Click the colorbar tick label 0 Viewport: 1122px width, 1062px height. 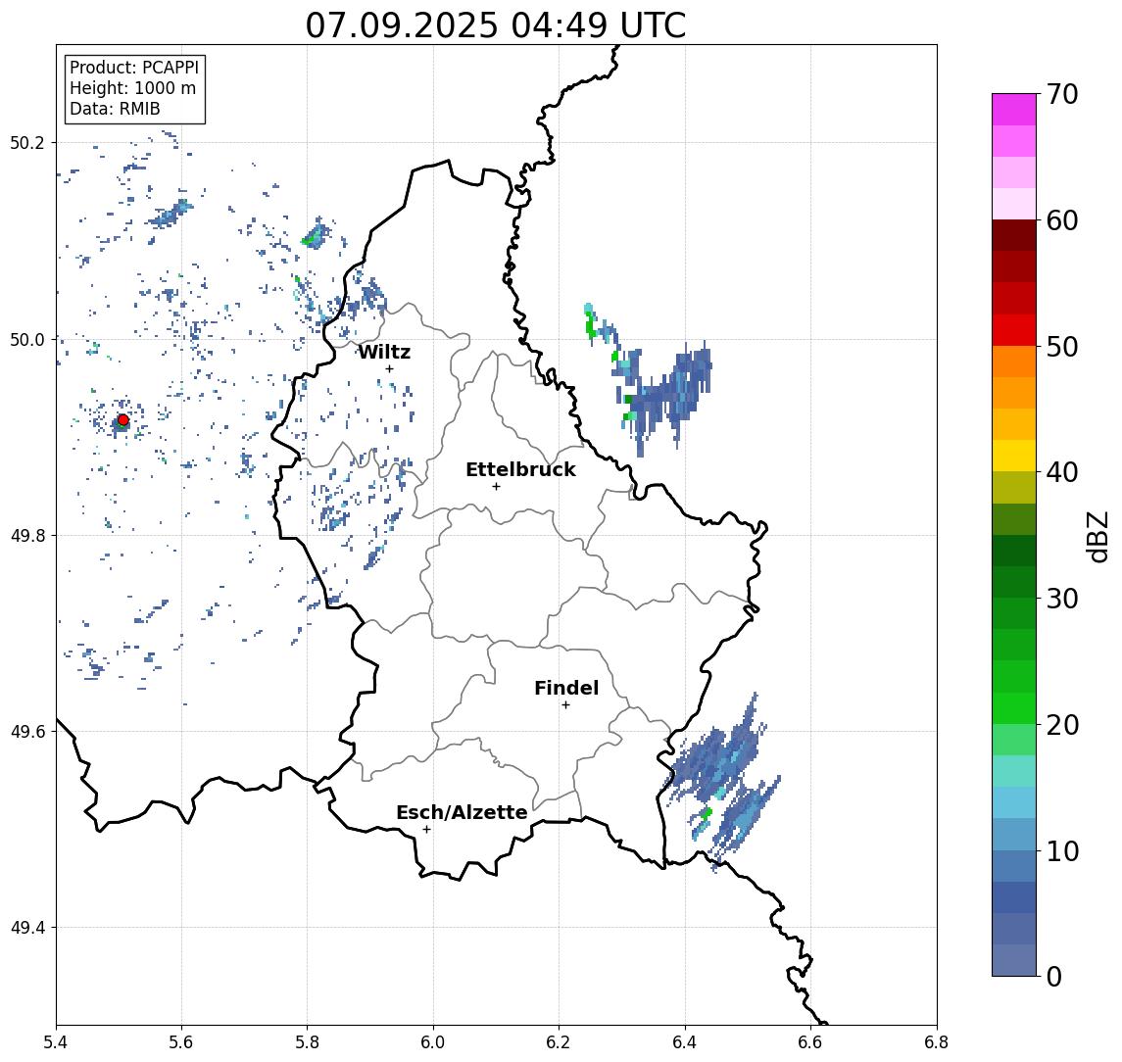[1054, 976]
